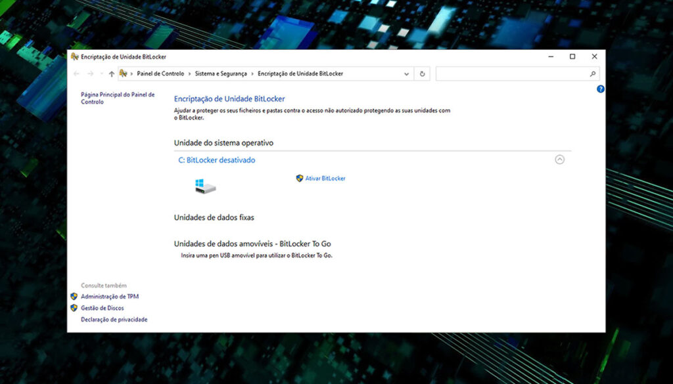673x384 pixels.
Task: Open the blue Help question mark
Action: [601, 89]
